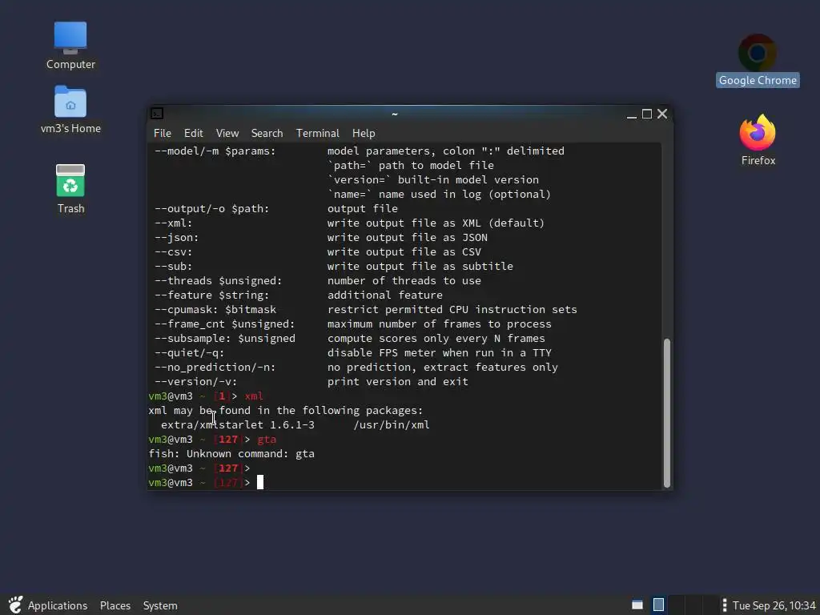Image resolution: width=820 pixels, height=615 pixels.
Task: Click the red 'xml' command text
Action: [x=254, y=396]
